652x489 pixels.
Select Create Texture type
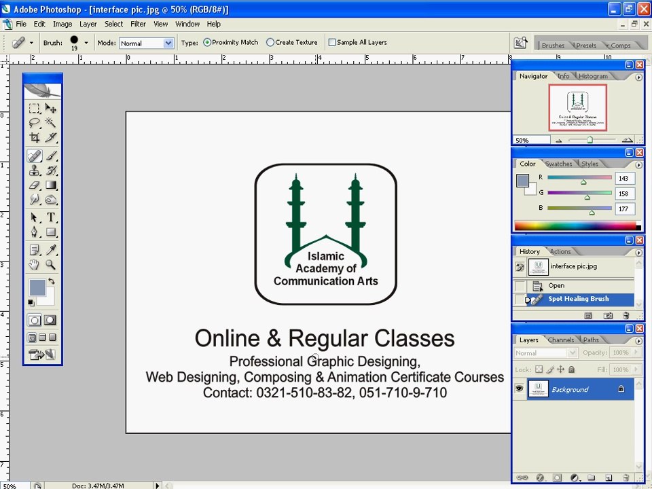tap(292, 42)
